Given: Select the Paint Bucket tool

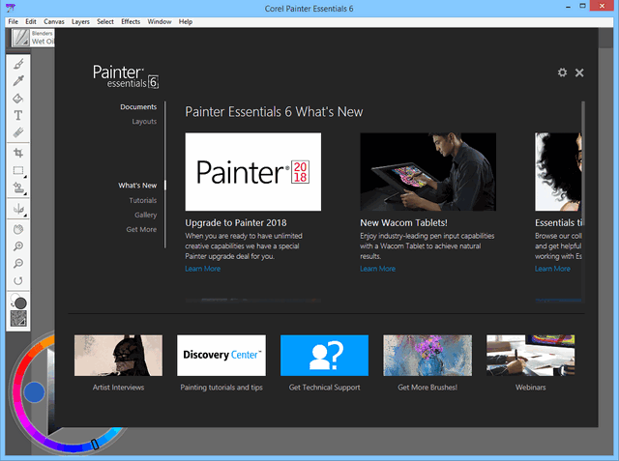Looking at the screenshot, I should [18, 99].
